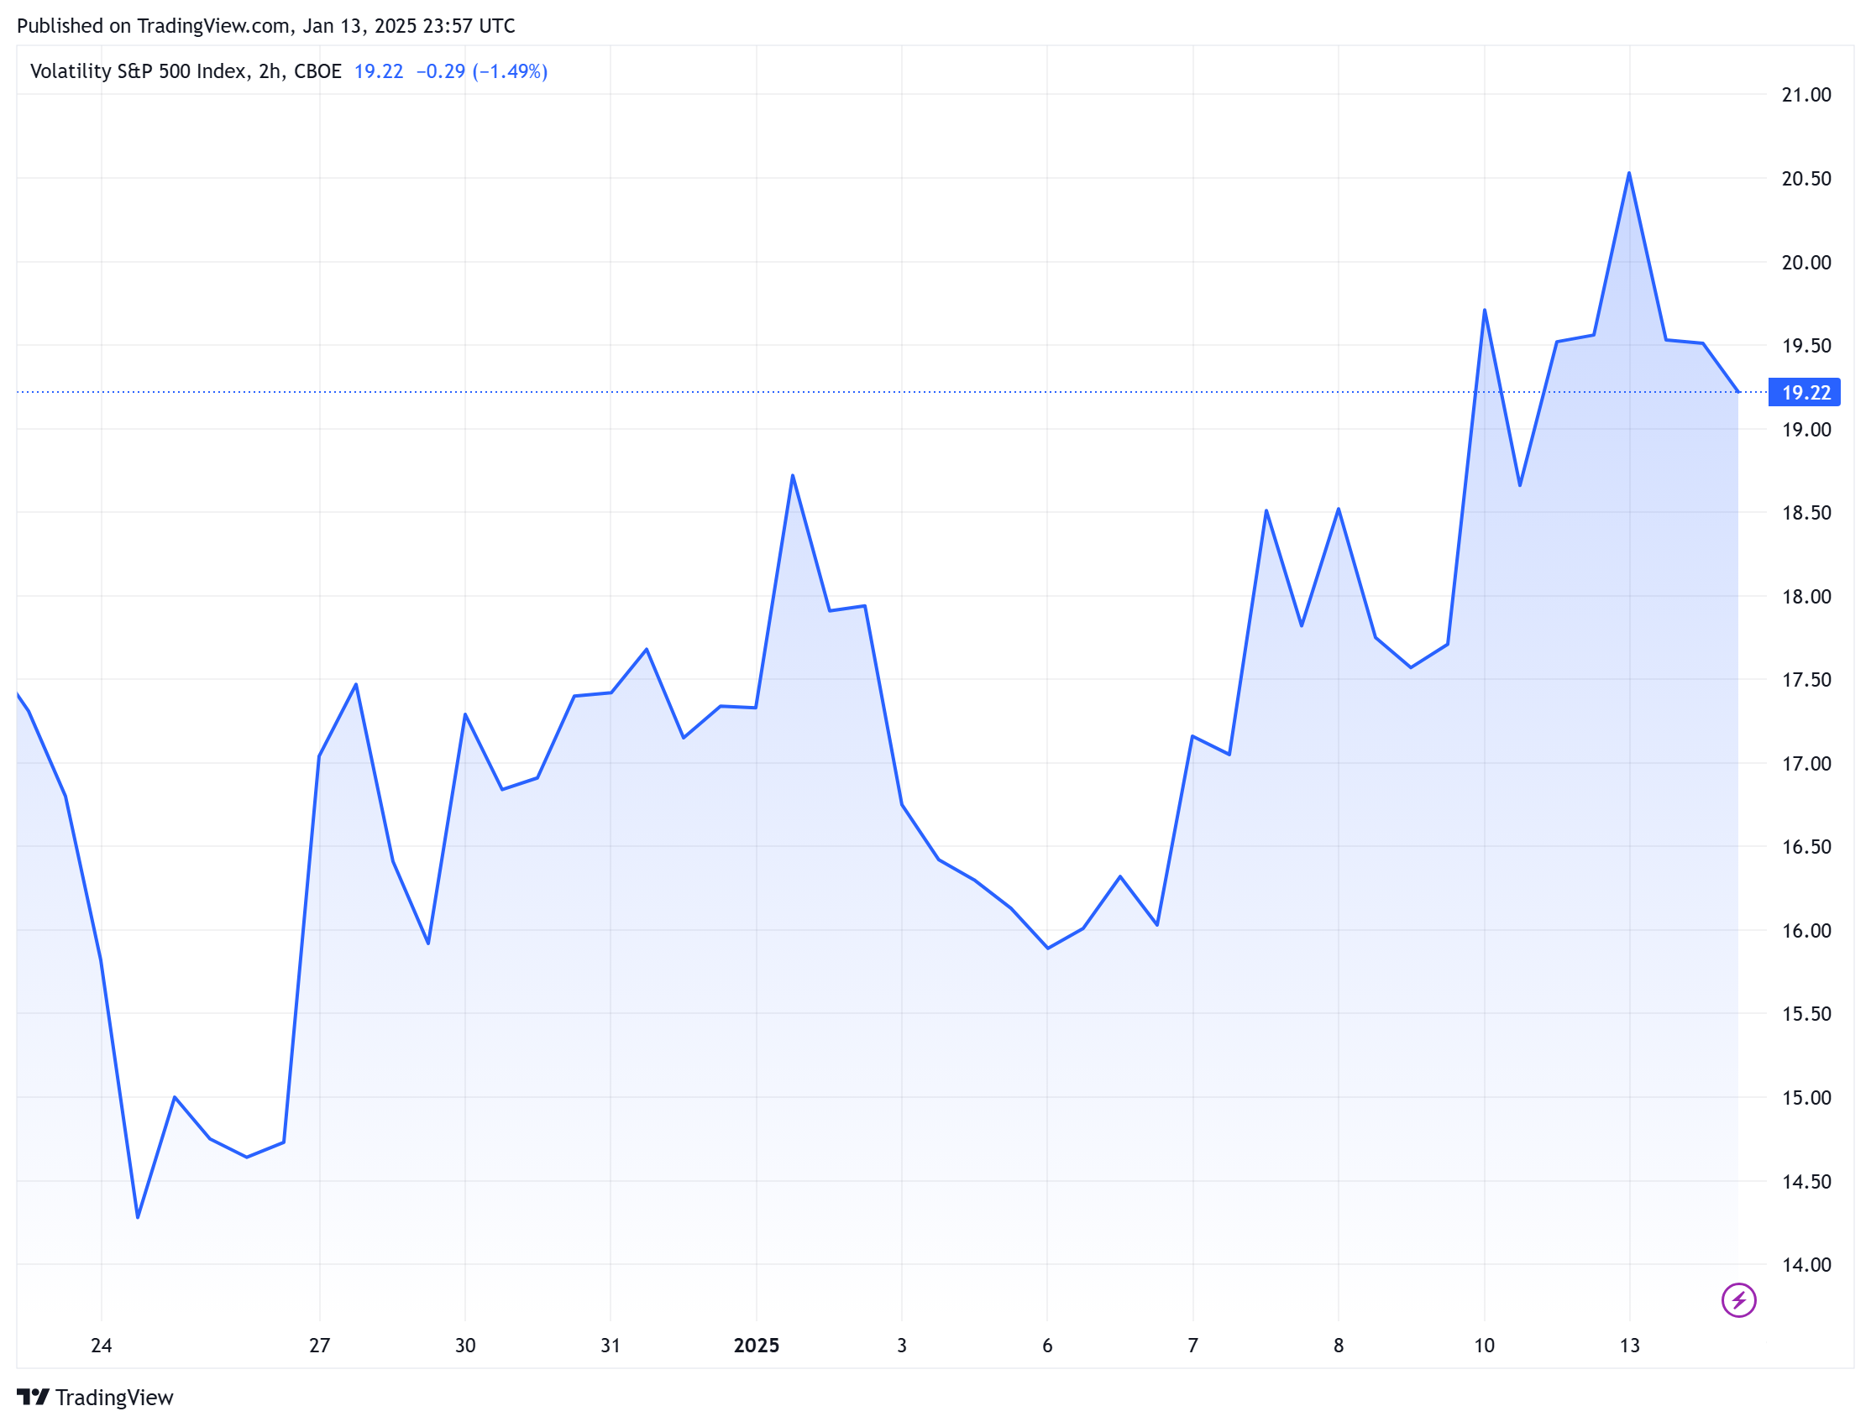1871x1427 pixels.
Task: Click the 19.00 price axis label
Action: pyautogui.click(x=1806, y=430)
